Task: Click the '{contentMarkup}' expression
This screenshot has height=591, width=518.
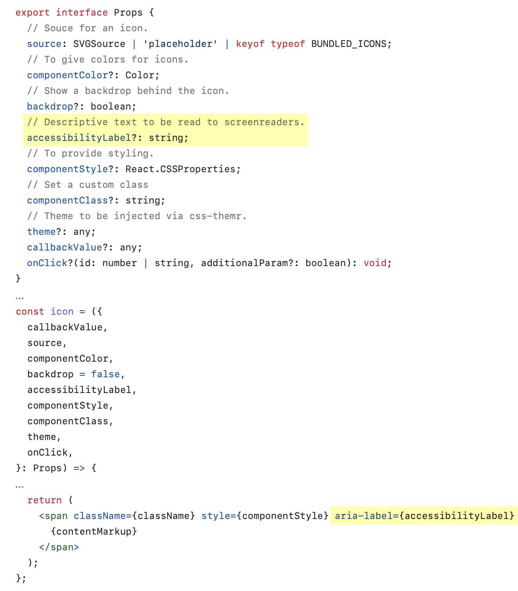Action: coord(94,532)
